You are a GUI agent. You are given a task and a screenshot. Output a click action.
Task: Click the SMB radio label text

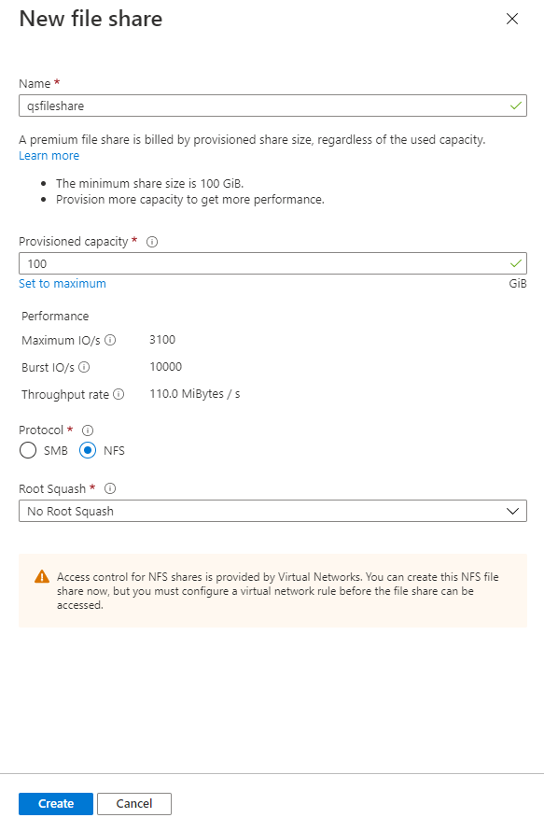point(56,451)
